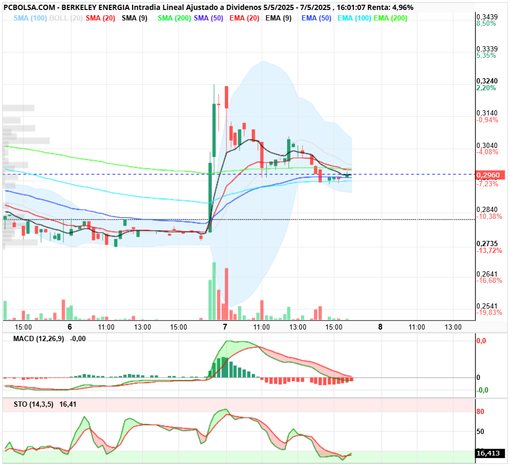Click the 0,3140 price axis label
The width and height of the screenshot is (510, 466).
(x=487, y=113)
